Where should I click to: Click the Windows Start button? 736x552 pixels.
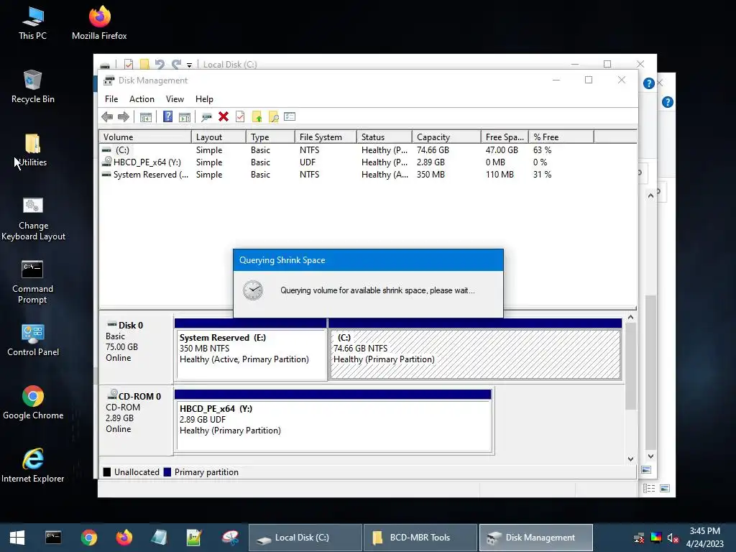tap(17, 538)
